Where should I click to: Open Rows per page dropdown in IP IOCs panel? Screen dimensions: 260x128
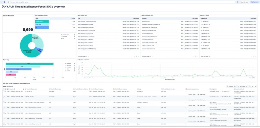click(x=206, y=56)
